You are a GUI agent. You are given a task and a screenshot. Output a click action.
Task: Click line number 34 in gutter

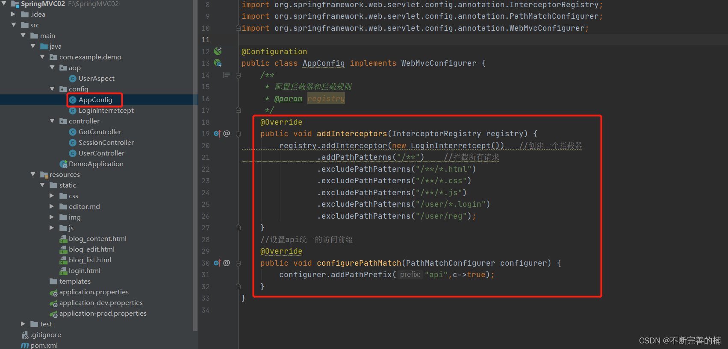(206, 310)
